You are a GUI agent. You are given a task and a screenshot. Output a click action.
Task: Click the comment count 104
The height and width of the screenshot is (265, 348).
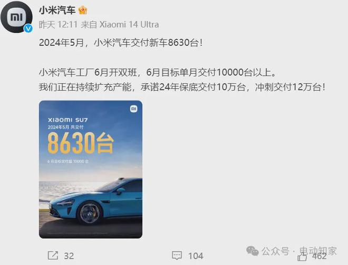tap(195, 256)
